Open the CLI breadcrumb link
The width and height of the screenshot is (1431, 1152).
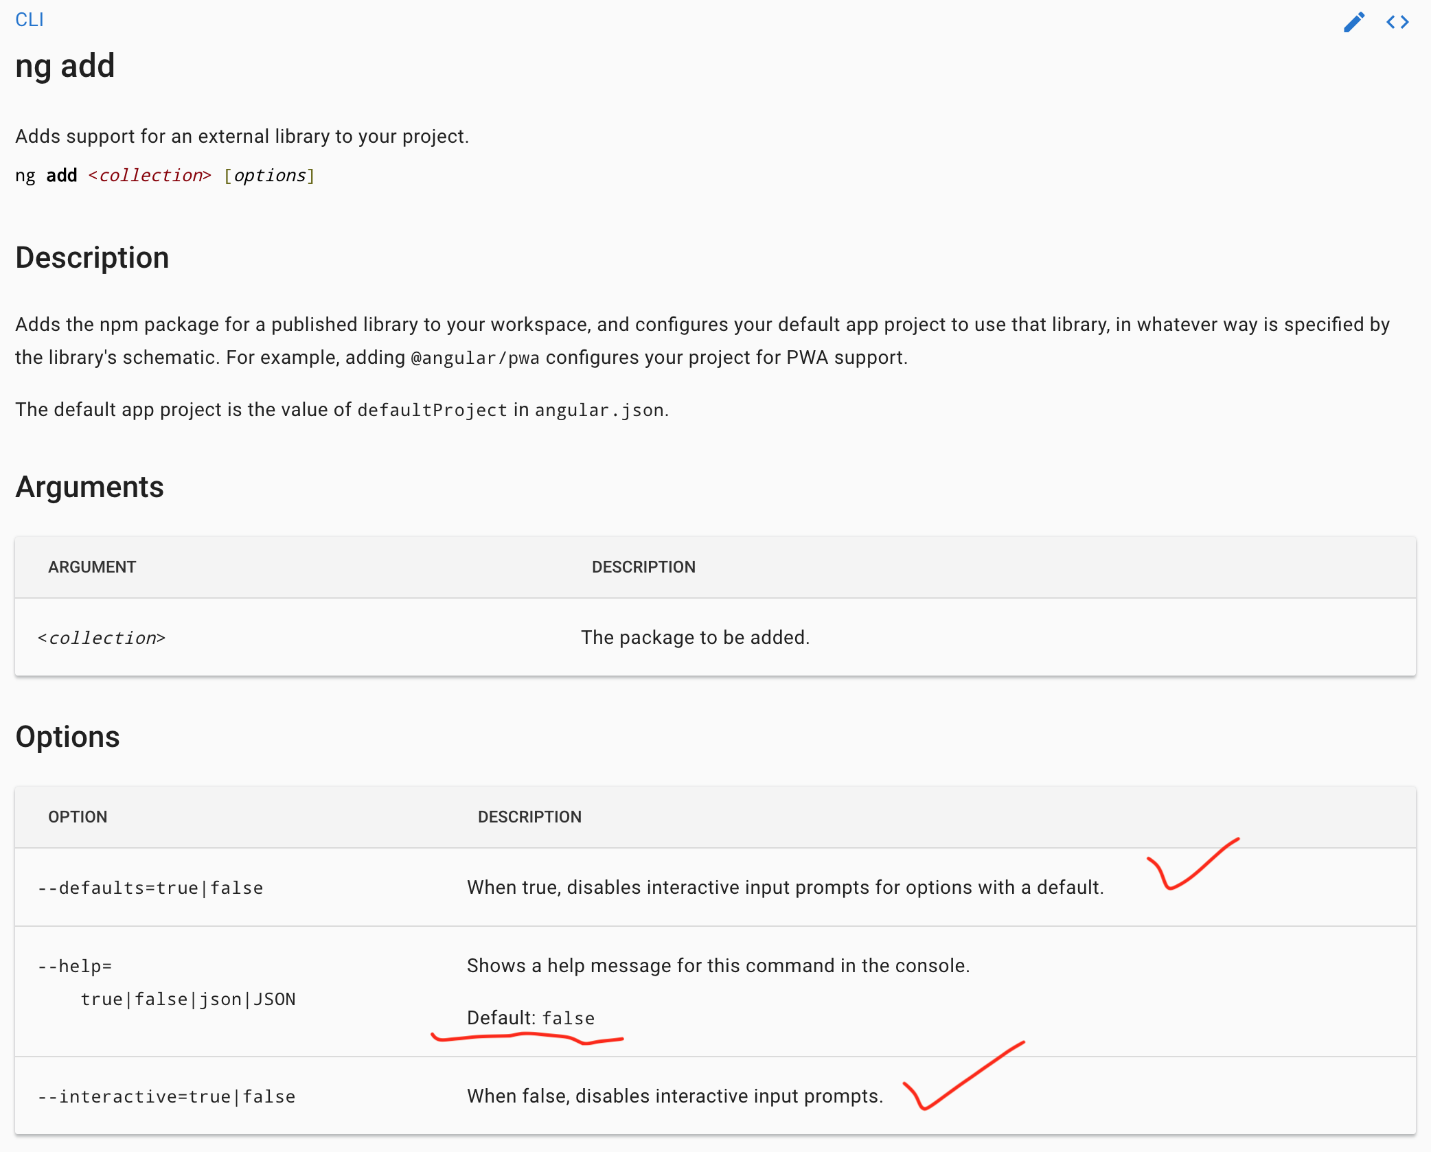point(29,19)
